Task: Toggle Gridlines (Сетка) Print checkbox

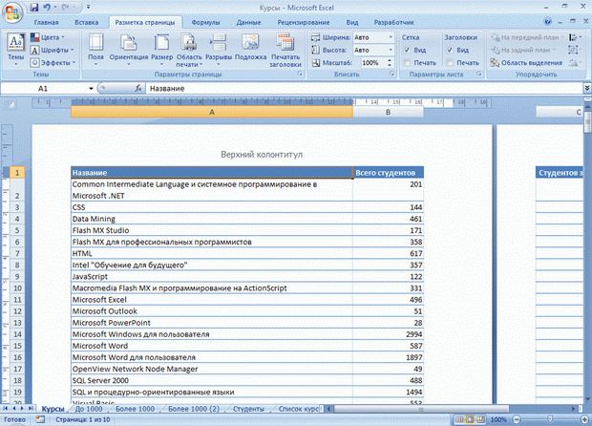Action: 407,63
